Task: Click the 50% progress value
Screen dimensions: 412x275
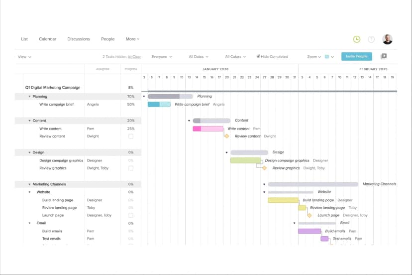Action: [131, 105]
